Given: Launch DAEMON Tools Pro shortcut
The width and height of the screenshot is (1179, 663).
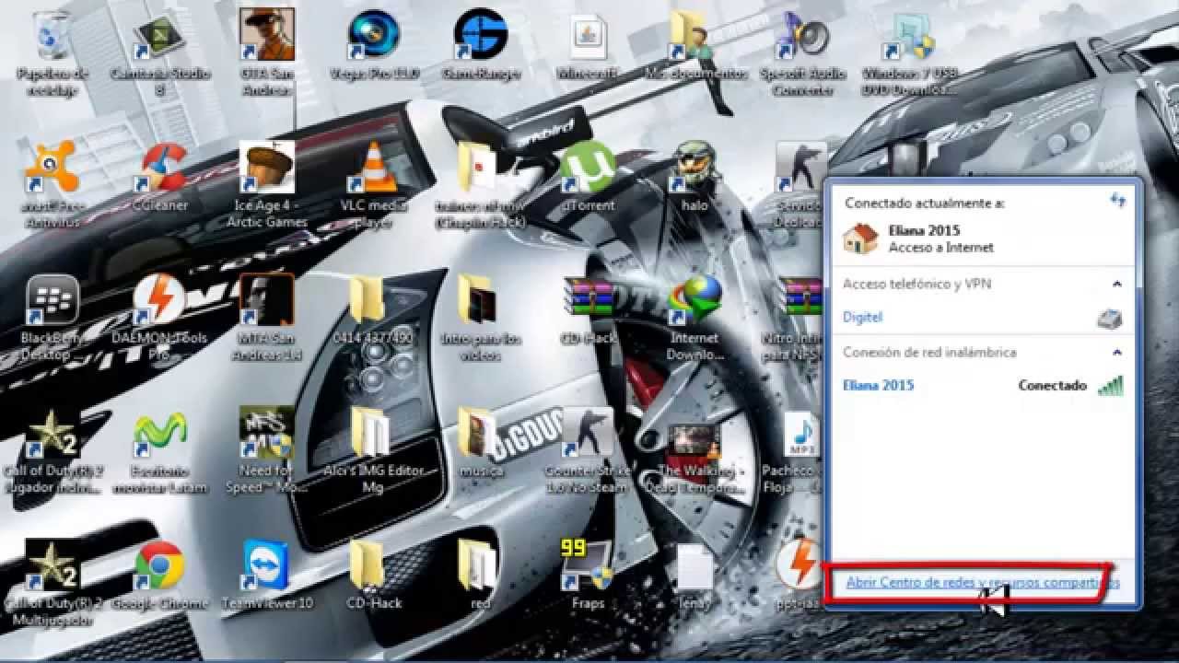Looking at the screenshot, I should point(159,318).
